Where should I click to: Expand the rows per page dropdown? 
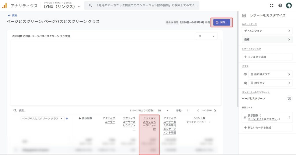pyautogui.click(x=163, y=110)
